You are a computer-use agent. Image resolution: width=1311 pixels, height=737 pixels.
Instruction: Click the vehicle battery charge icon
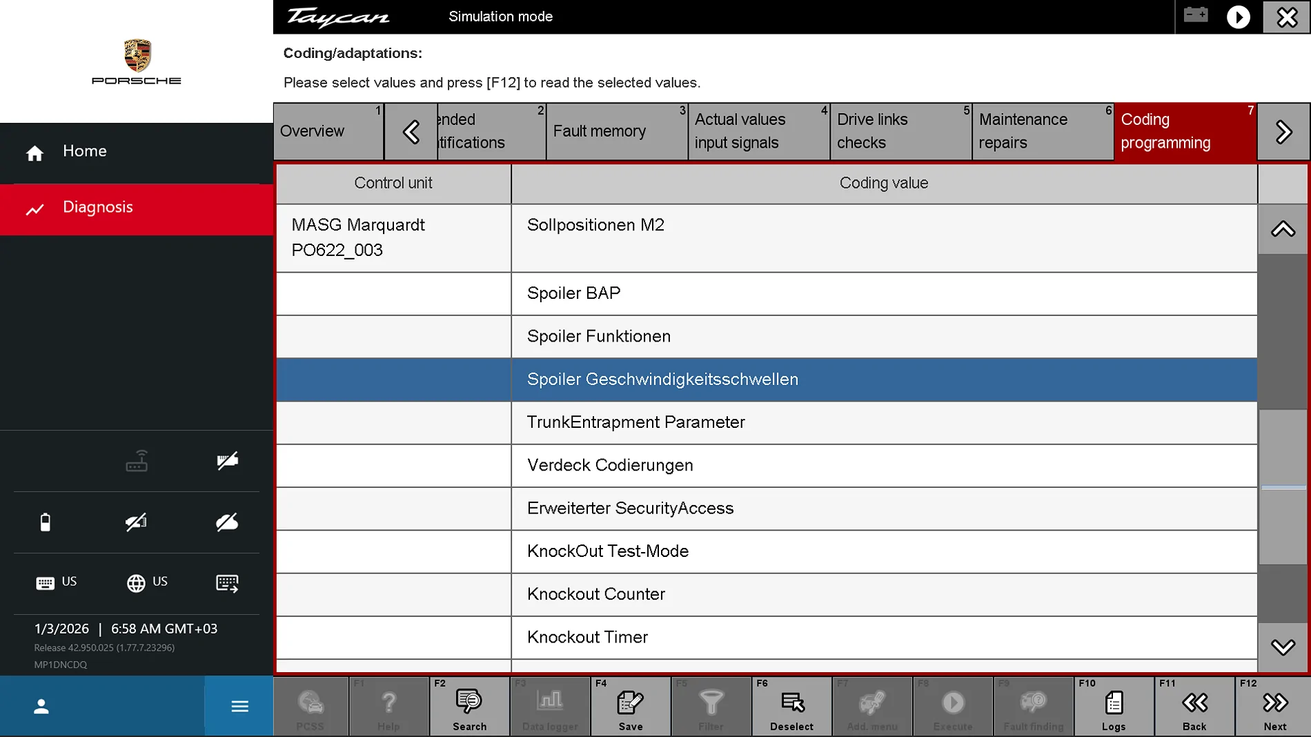[x=46, y=522]
